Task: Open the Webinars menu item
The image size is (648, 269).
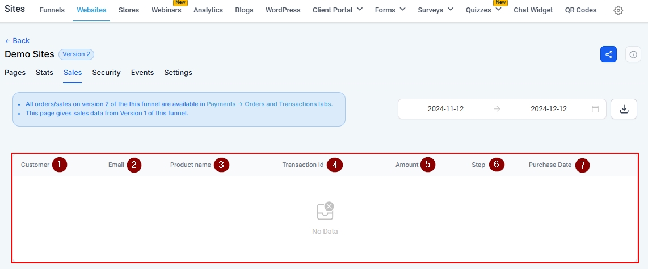Action: [x=166, y=10]
